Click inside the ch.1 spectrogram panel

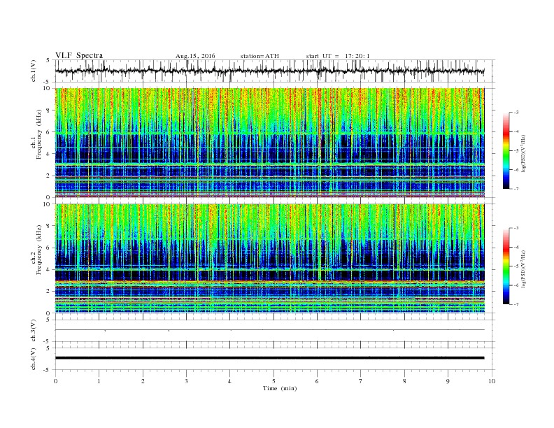pos(269,143)
